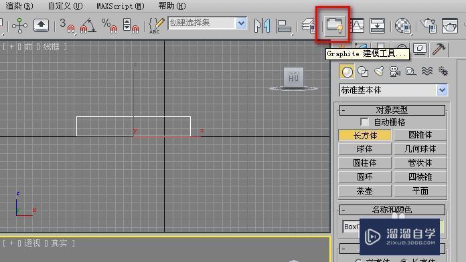Viewport: 466px width, 262px height.
Task: Open the 帮助(H) menu
Action: click(x=172, y=6)
